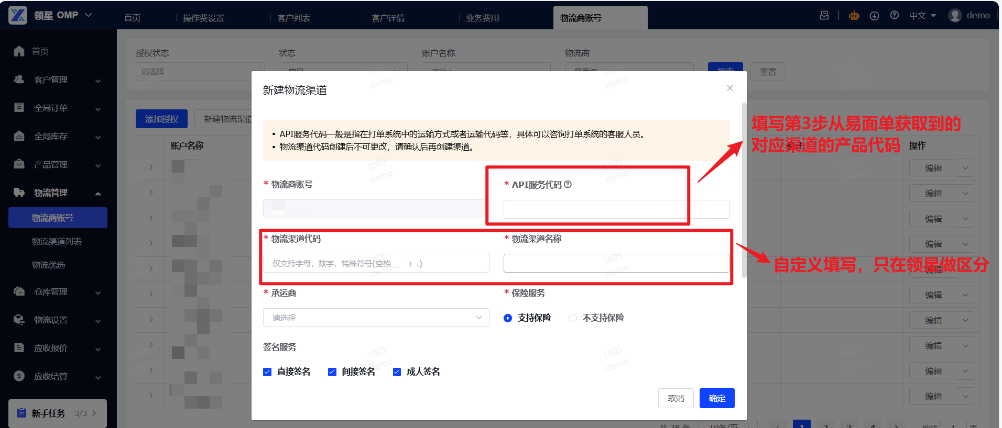Click the 首页 home icon in sidebar
The image size is (1002, 428).
[x=19, y=51]
